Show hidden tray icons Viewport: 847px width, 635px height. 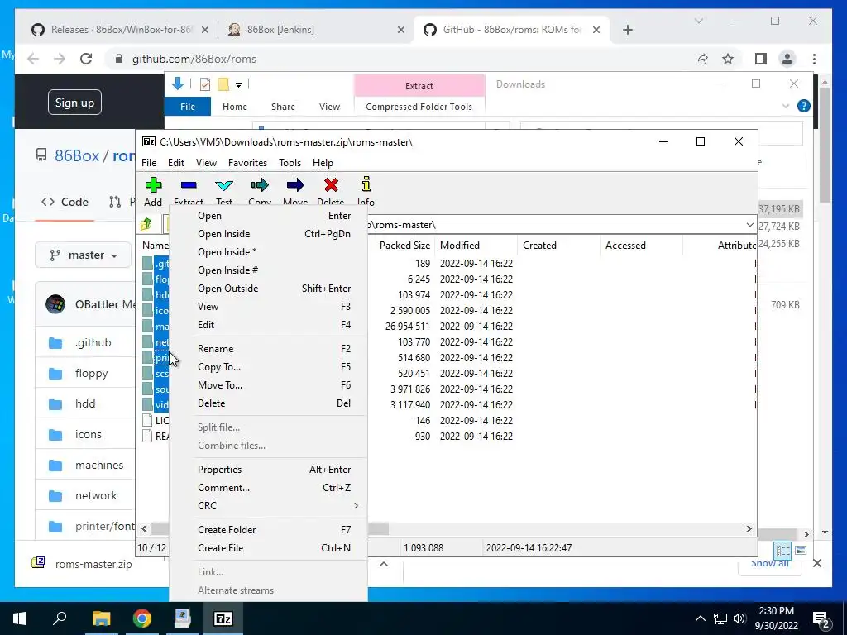pos(700,618)
